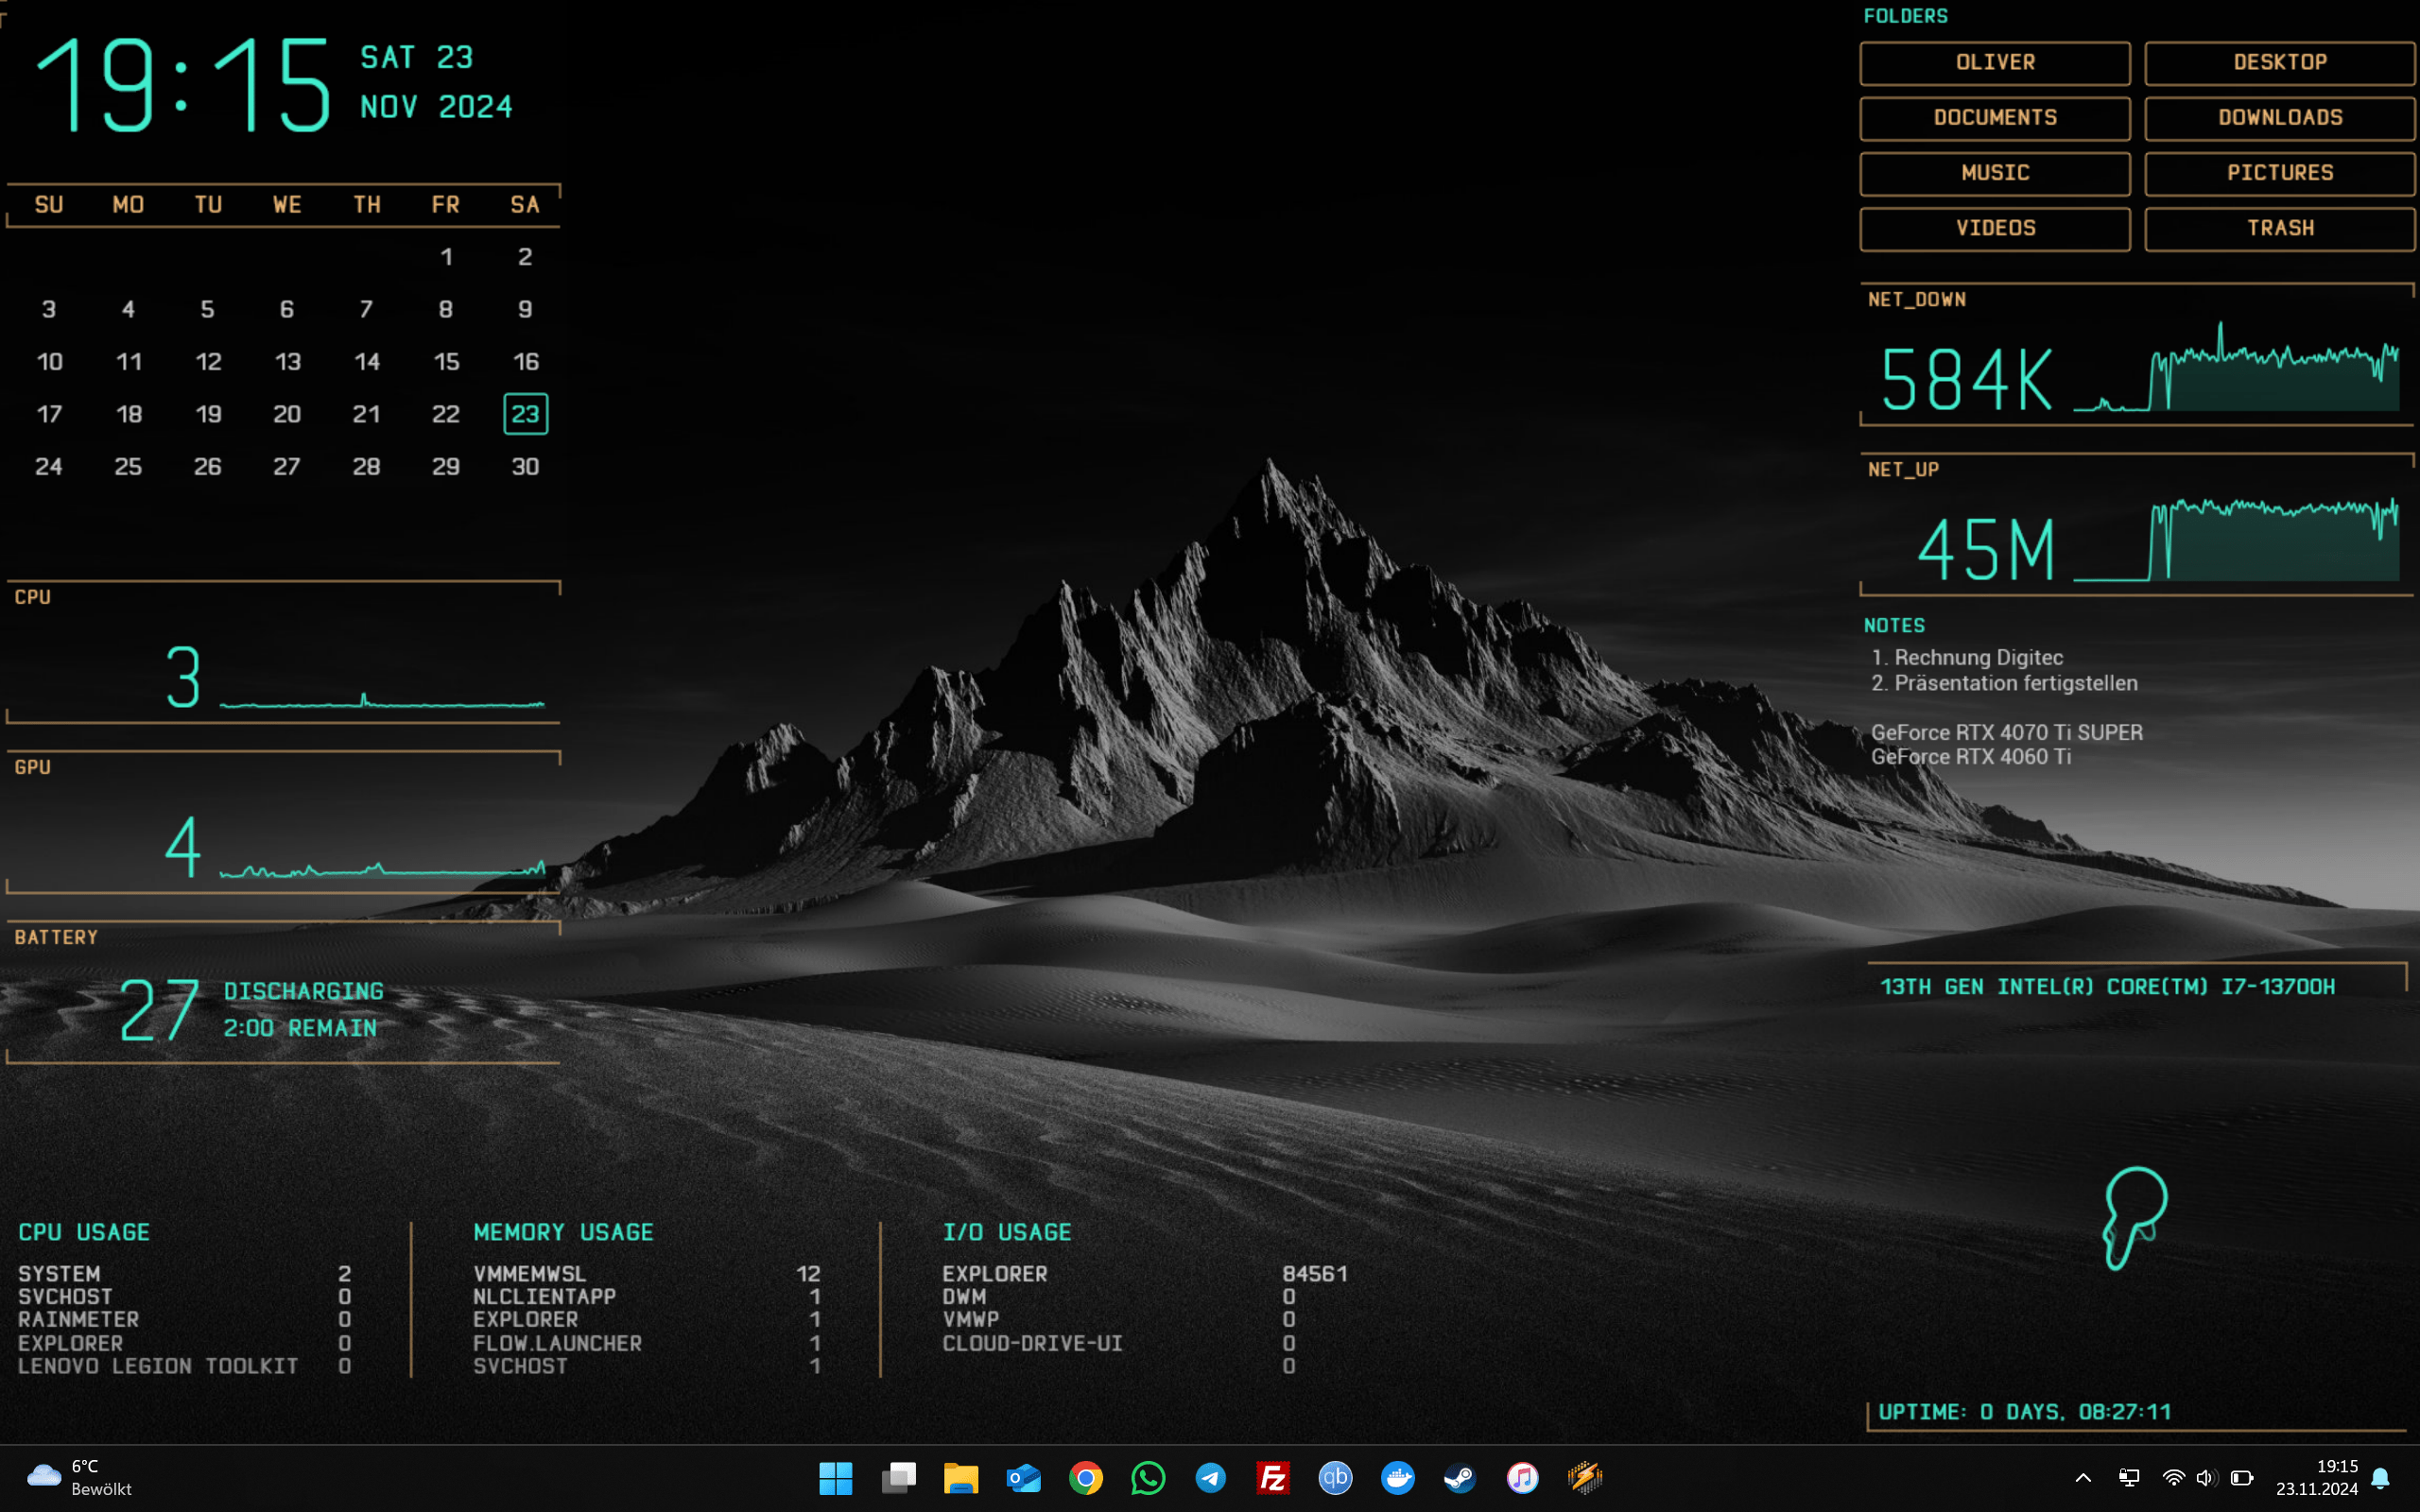Click the iTunes music icon
2420x1512 pixels.
point(1522,1477)
